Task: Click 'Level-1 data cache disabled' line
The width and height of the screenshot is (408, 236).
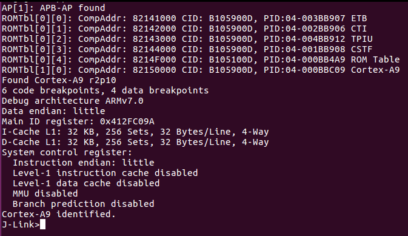Action: click(86, 183)
